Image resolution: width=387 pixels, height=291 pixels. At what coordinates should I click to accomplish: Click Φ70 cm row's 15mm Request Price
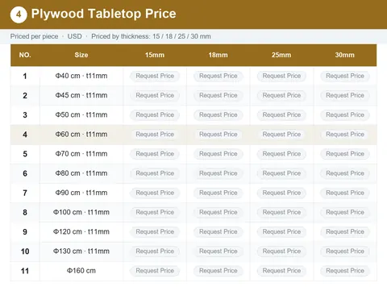(x=155, y=154)
